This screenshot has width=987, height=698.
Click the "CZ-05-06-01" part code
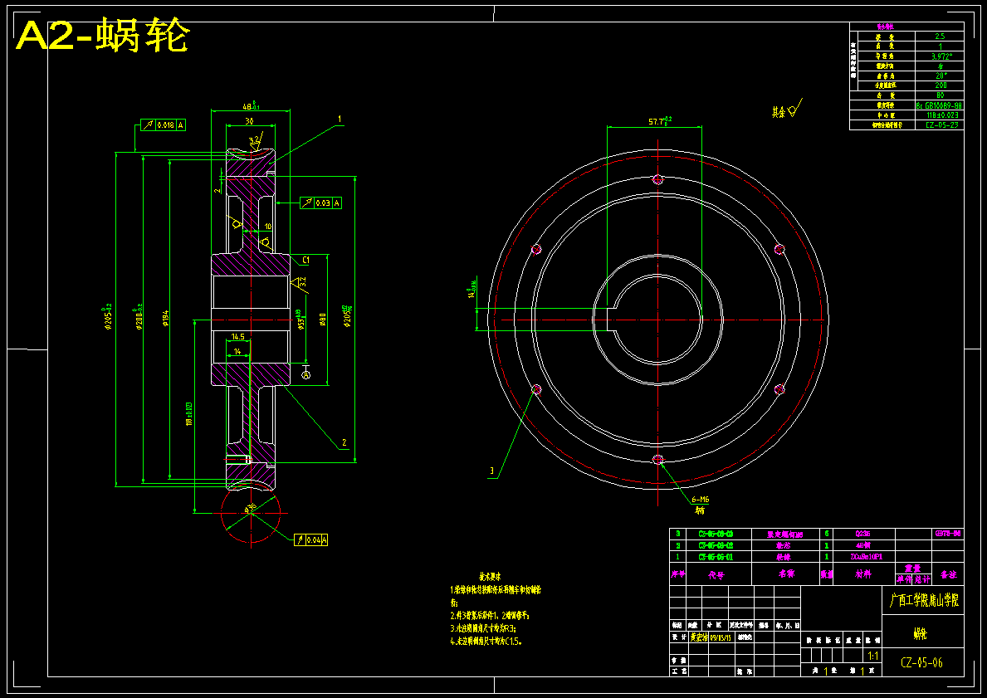(x=716, y=556)
